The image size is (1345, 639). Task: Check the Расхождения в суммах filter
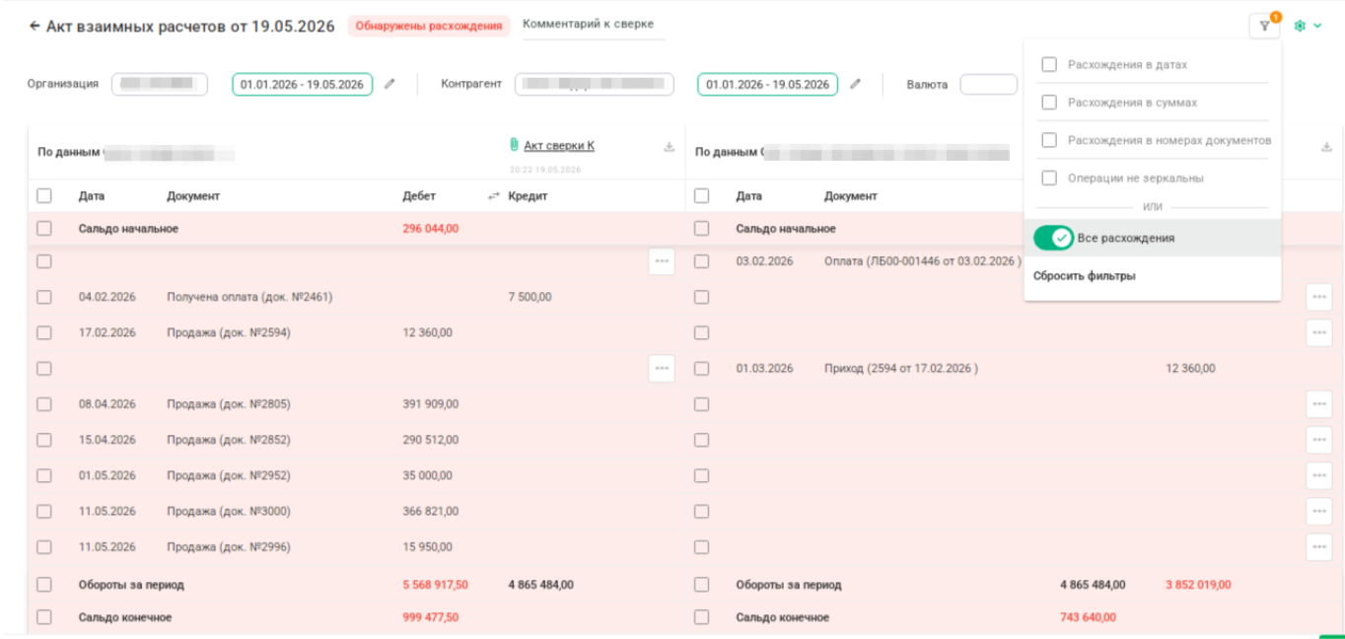(x=1049, y=103)
